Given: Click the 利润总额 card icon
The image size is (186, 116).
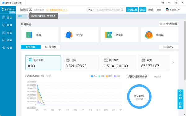Looking at the screenshot, I should tap(30, 60).
